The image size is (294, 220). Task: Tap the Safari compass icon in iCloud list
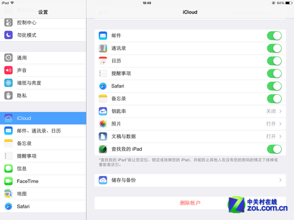coord(103,86)
